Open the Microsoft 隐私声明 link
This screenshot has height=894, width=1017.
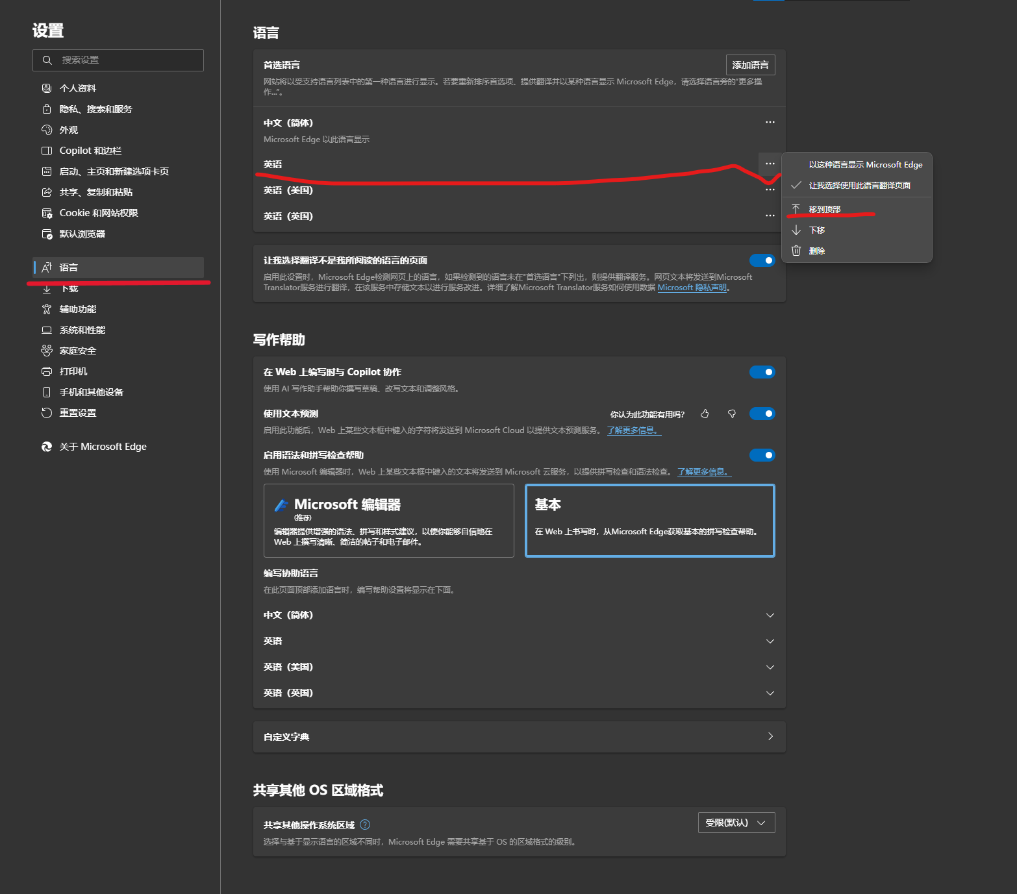click(692, 288)
